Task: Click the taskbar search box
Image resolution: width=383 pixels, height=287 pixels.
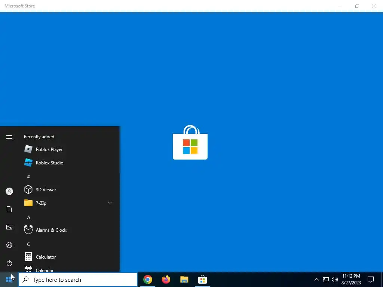Action: pyautogui.click(x=78, y=280)
